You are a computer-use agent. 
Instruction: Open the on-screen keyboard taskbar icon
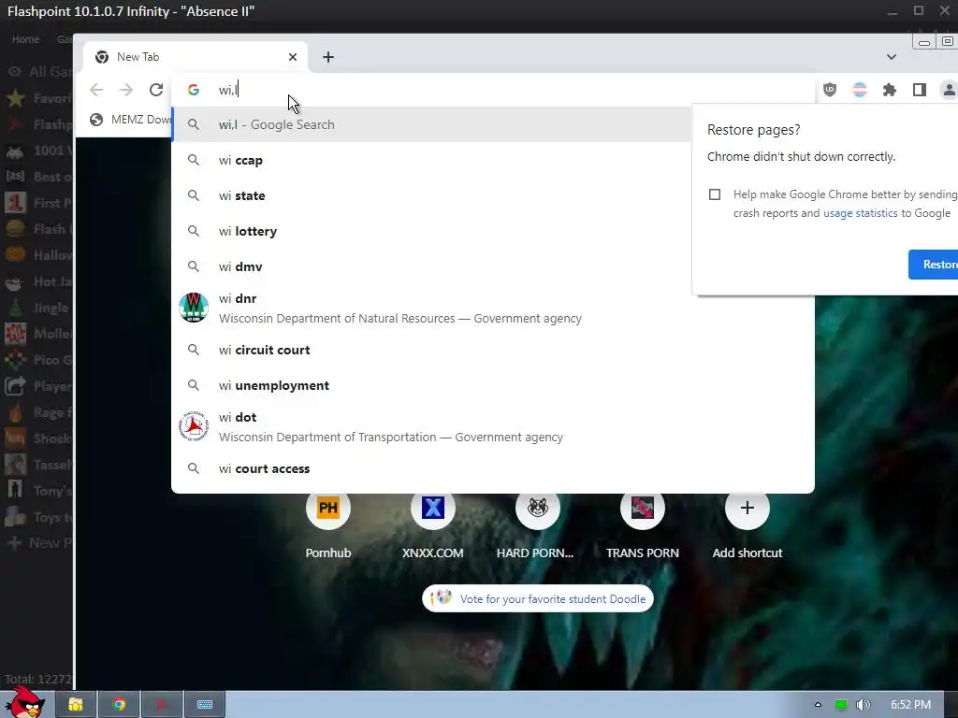coord(205,705)
